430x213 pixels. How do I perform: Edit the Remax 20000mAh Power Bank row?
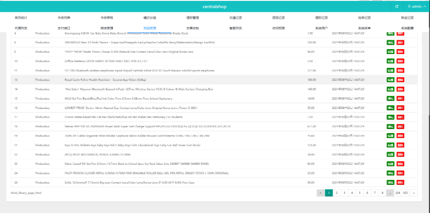(391, 127)
